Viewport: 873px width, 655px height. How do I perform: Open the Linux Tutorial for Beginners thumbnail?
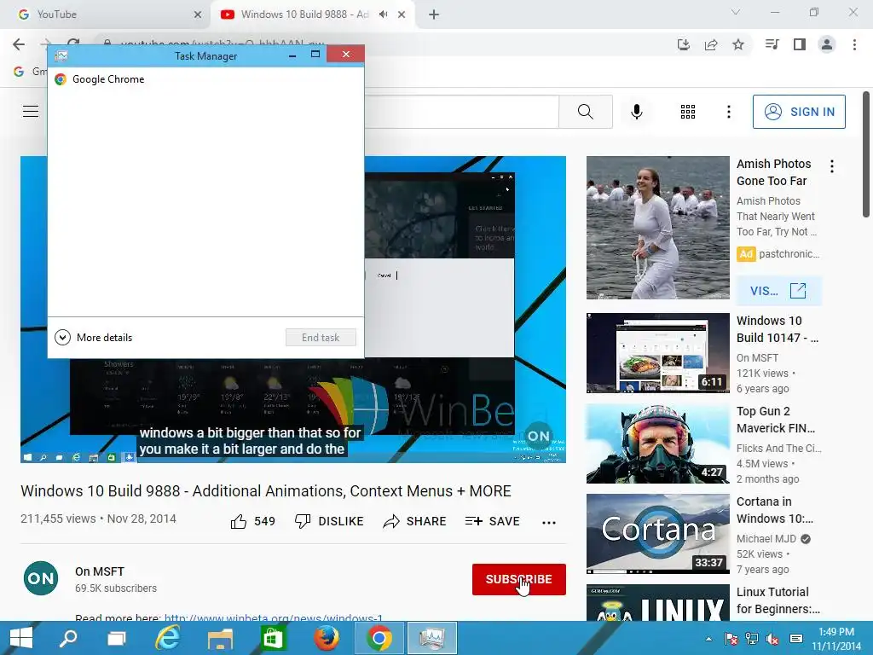[658, 603]
